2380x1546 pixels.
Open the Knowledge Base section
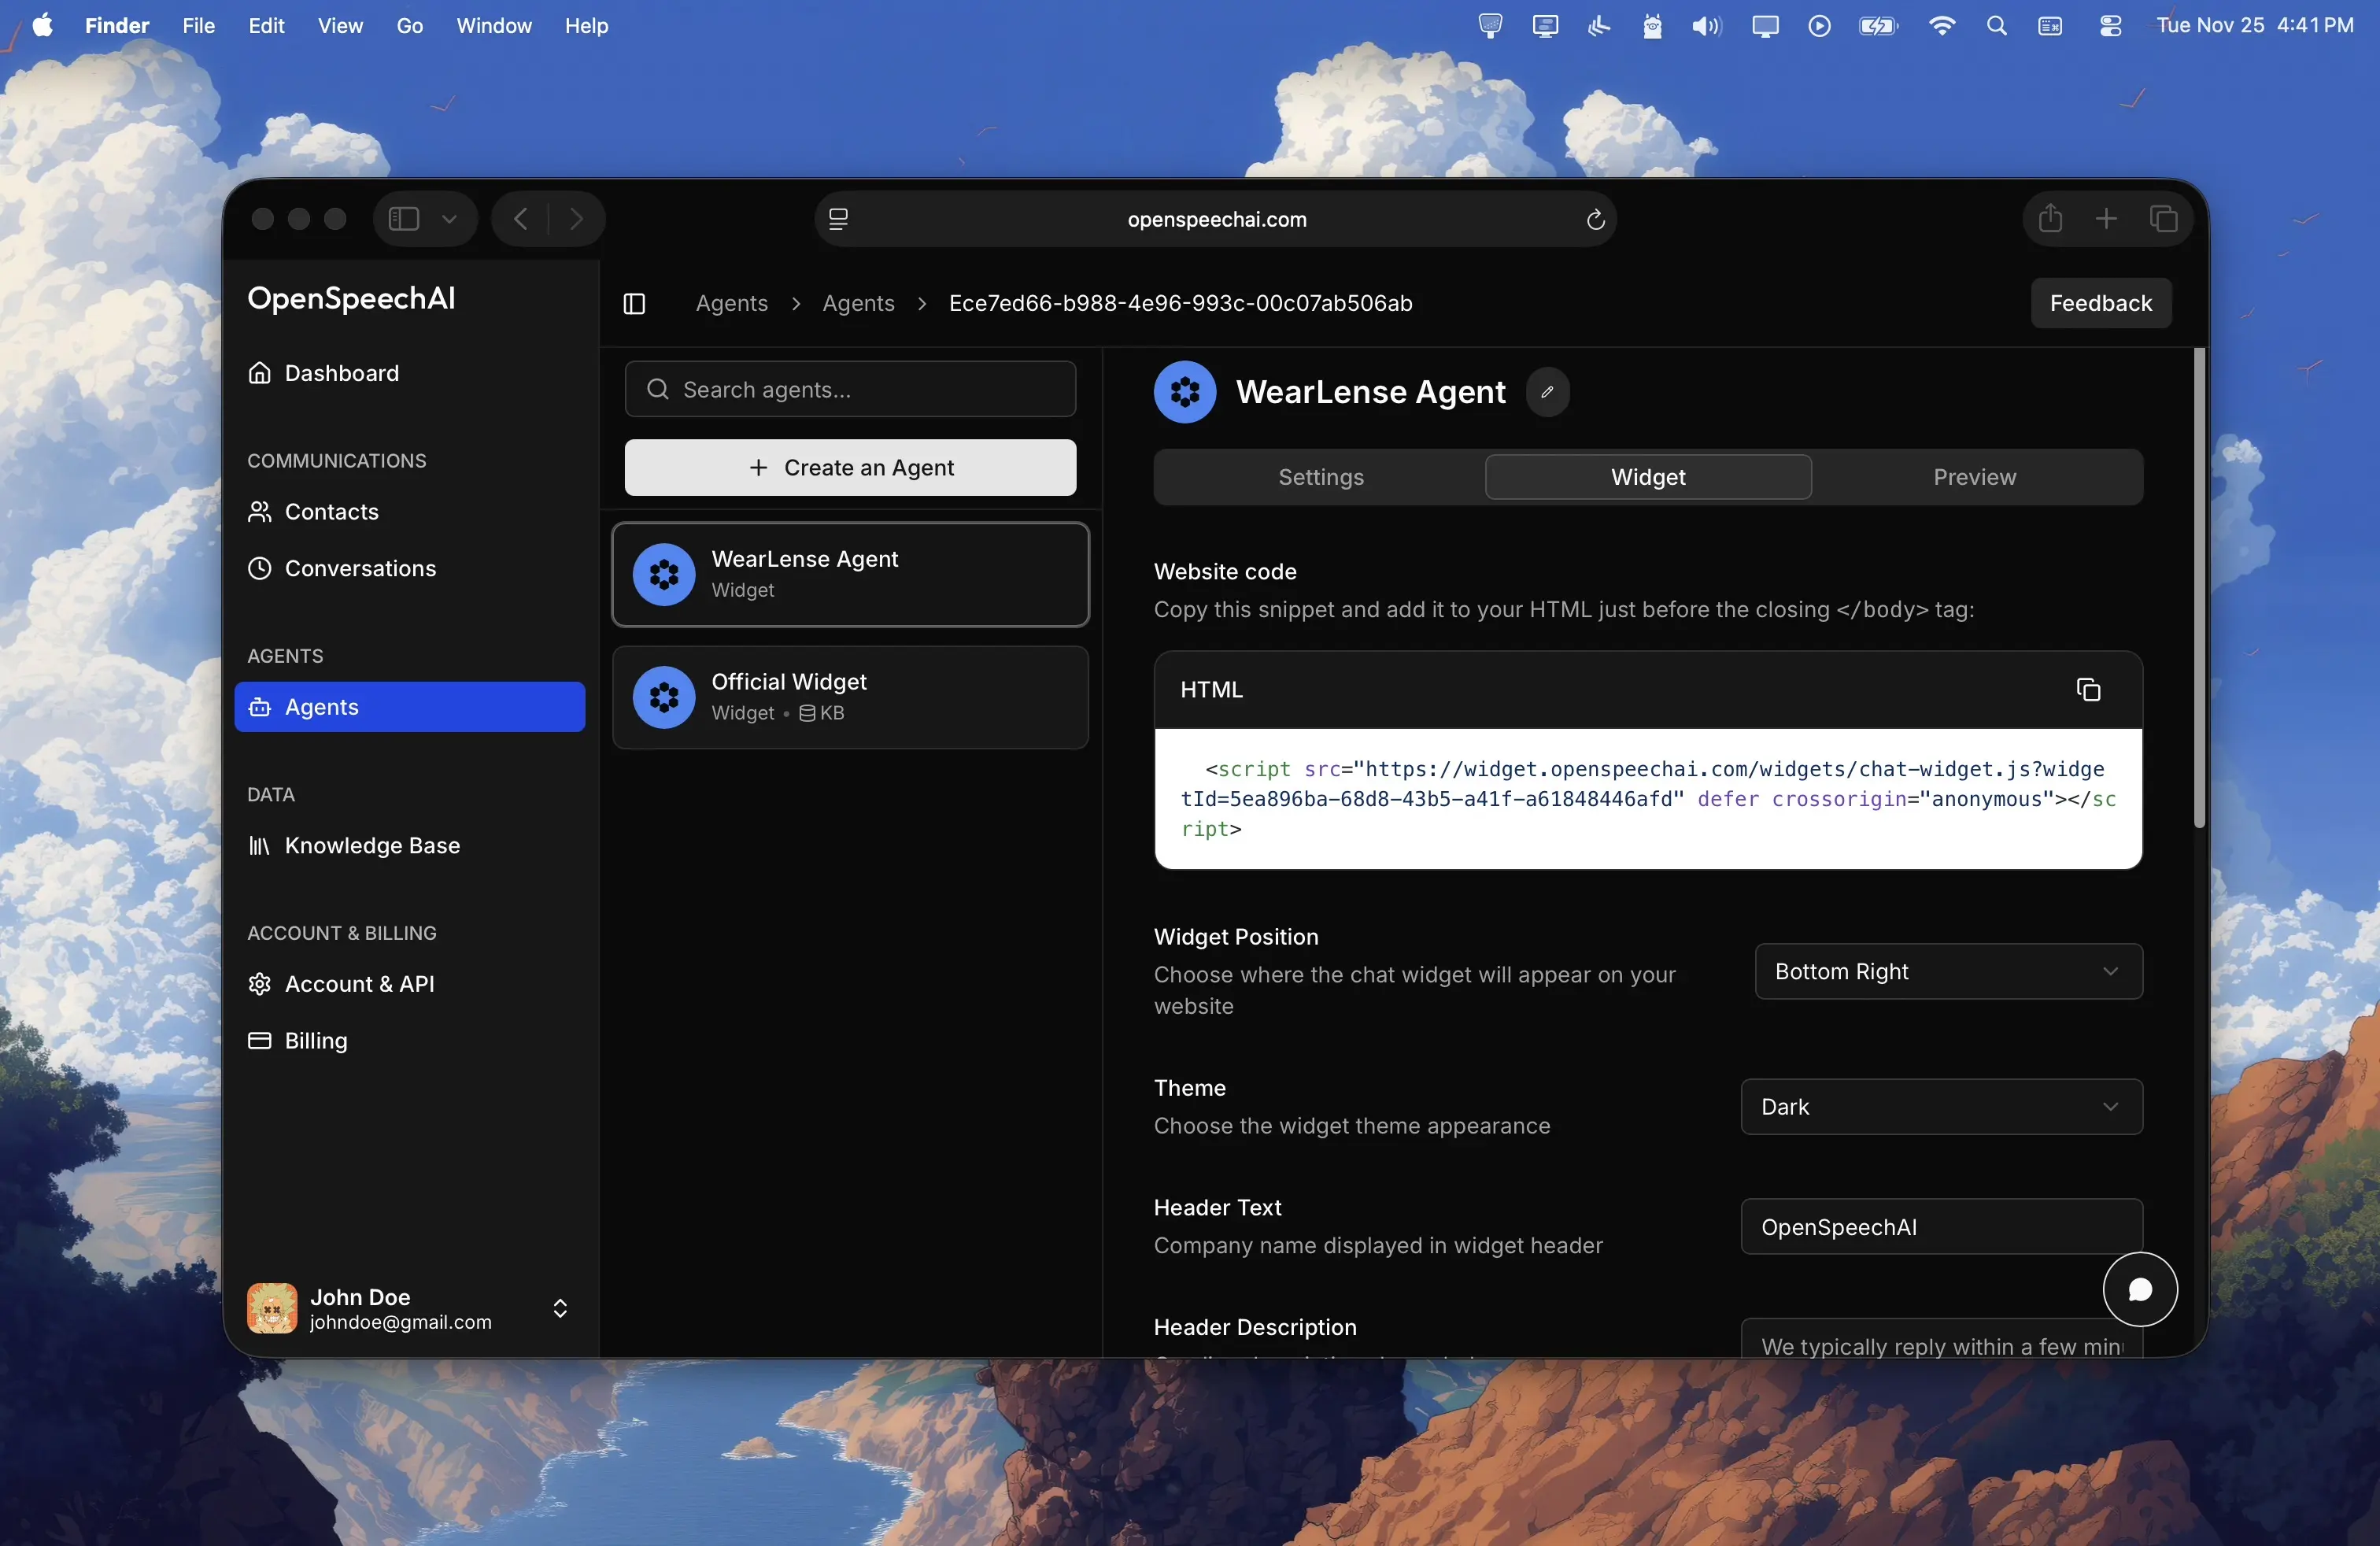point(409,845)
